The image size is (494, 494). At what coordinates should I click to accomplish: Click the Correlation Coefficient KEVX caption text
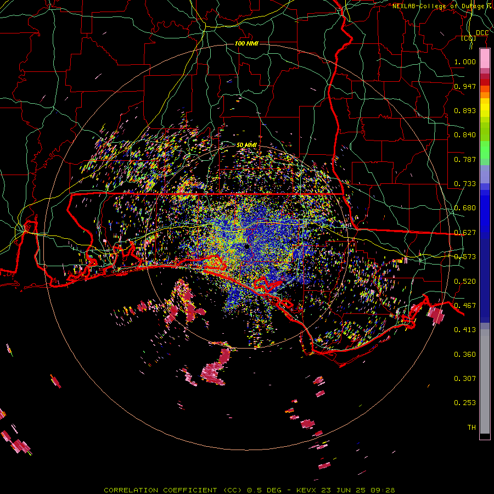(249, 490)
